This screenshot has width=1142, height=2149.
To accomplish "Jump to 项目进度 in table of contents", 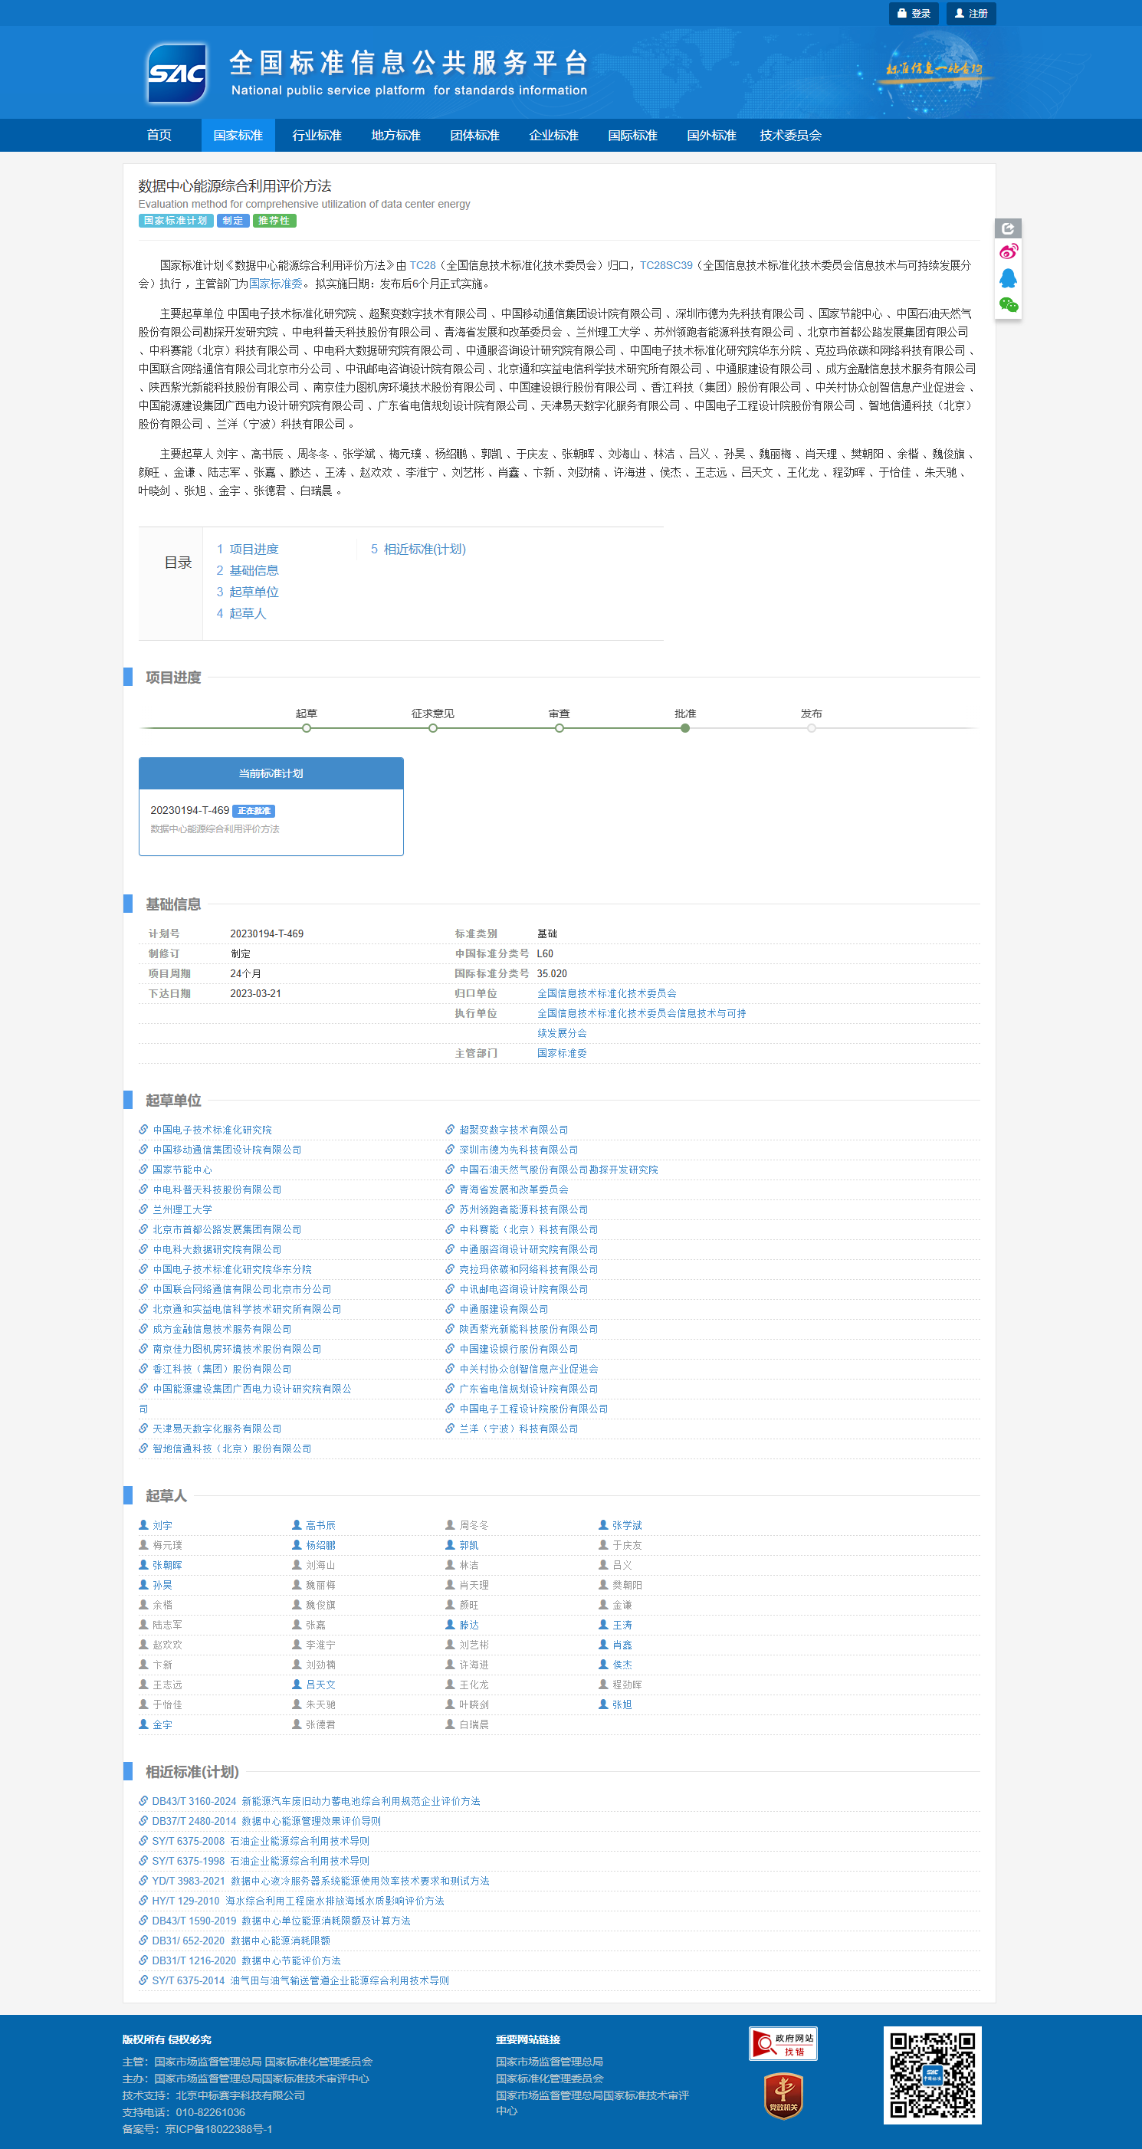I will (x=254, y=549).
